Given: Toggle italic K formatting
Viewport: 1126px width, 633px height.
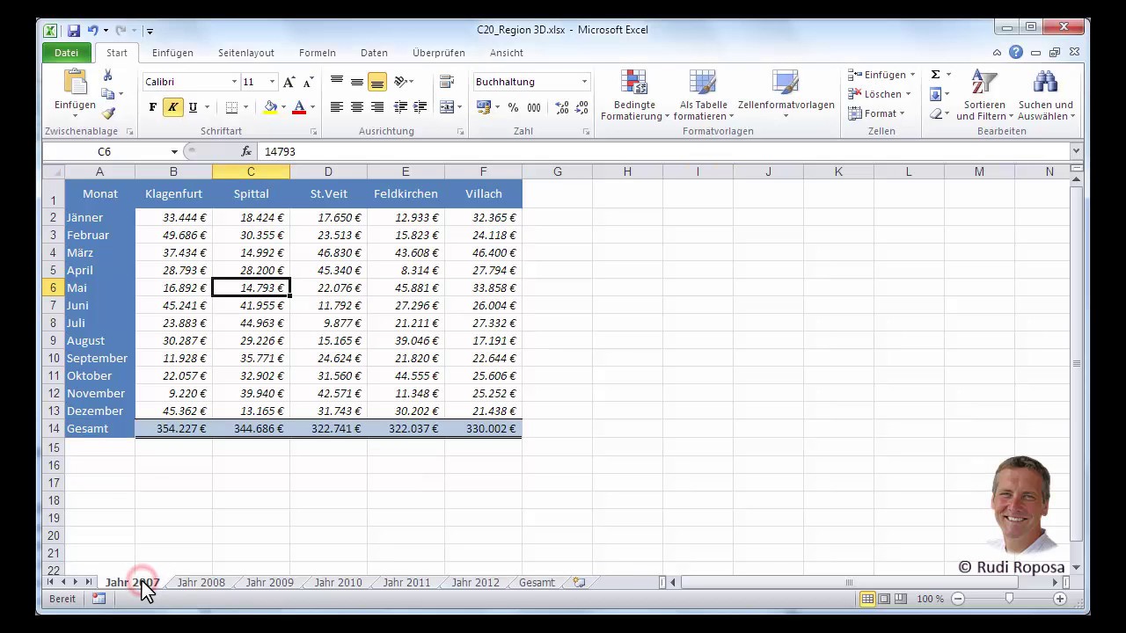Looking at the screenshot, I should click(172, 107).
